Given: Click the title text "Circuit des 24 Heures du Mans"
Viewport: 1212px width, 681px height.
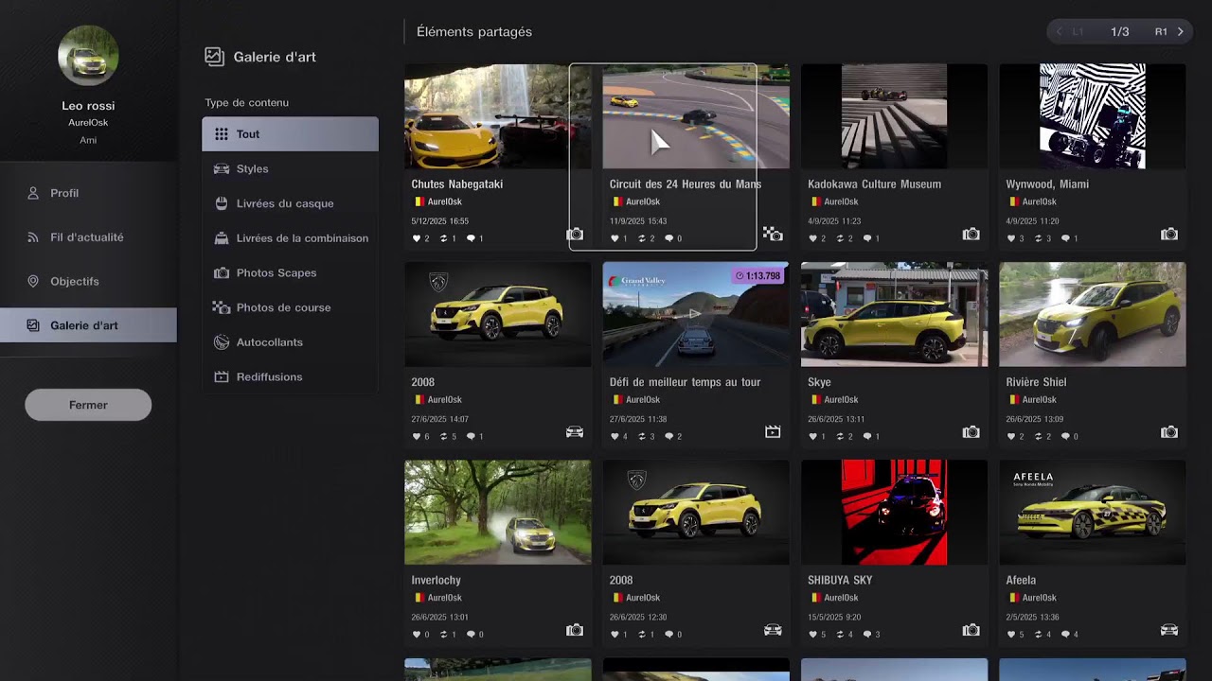Looking at the screenshot, I should (686, 184).
